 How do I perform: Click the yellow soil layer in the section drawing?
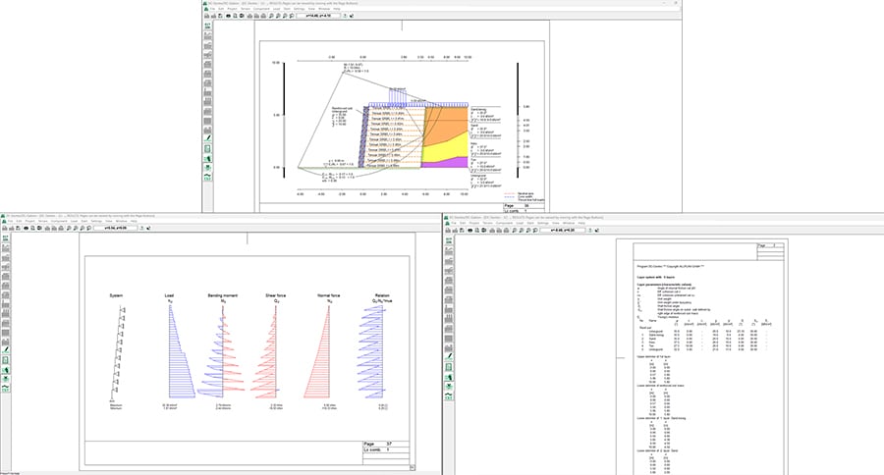click(445, 151)
